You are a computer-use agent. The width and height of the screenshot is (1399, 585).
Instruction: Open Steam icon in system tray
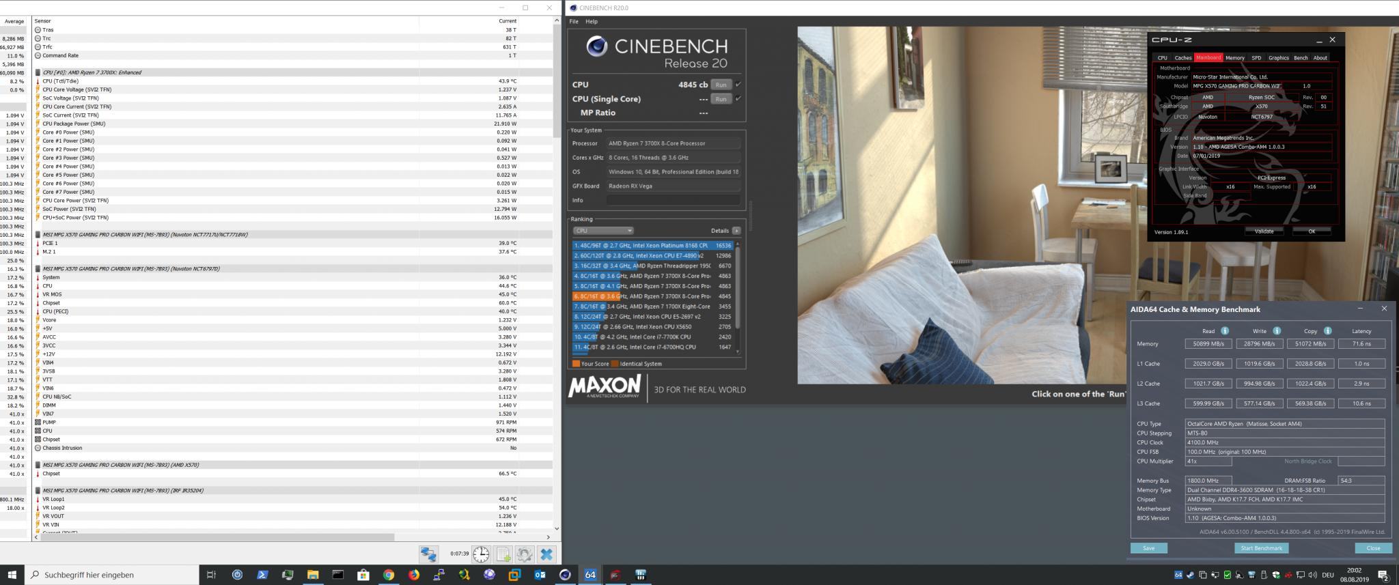(1191, 575)
